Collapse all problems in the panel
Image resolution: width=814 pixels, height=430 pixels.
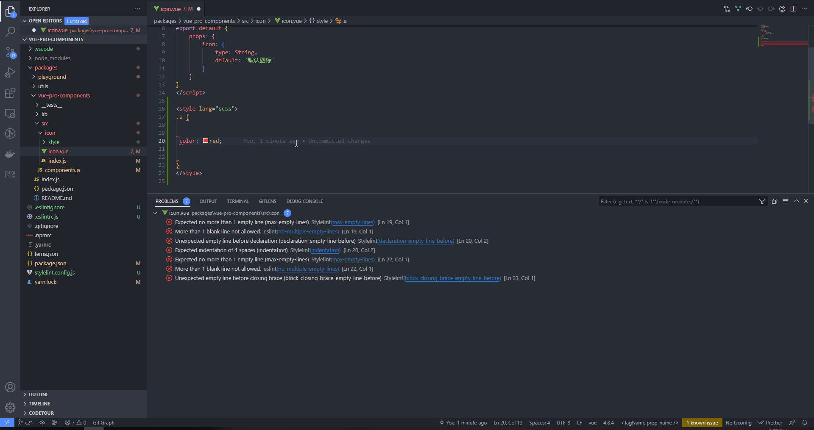(775, 202)
